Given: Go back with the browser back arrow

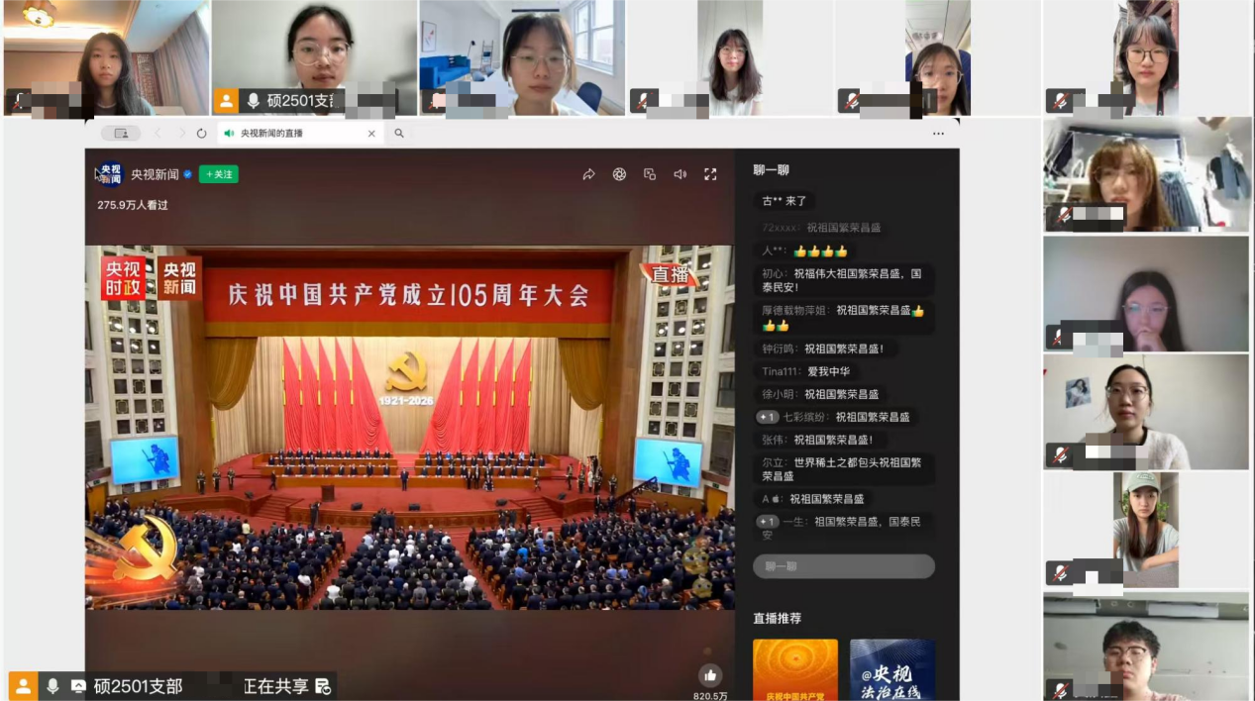Looking at the screenshot, I should coord(157,133).
